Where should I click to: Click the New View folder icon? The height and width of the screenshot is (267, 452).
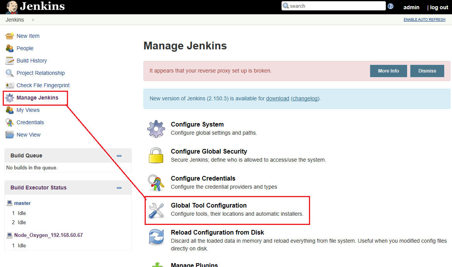click(10, 135)
